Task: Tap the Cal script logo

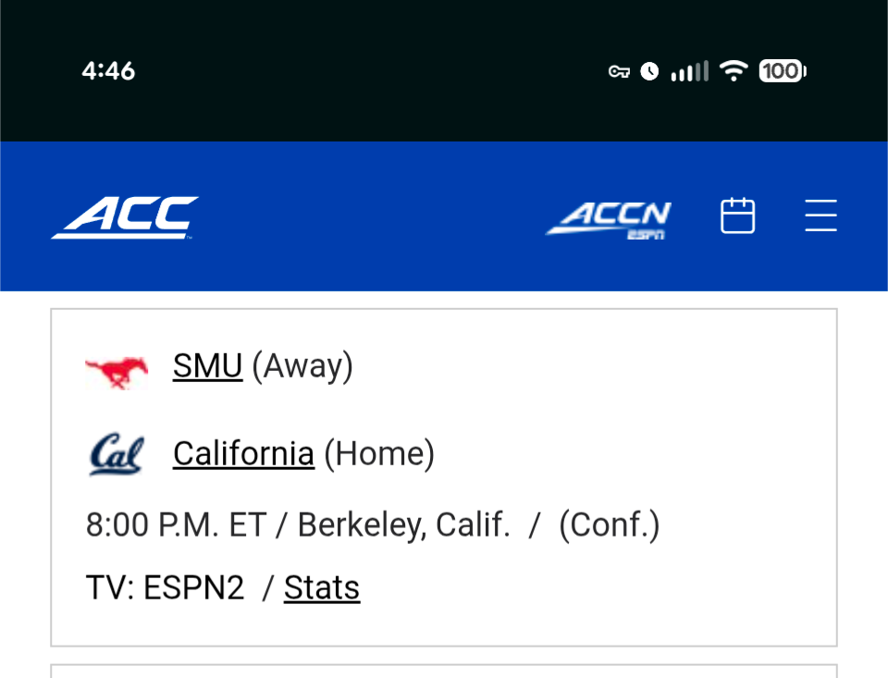Action: pyautogui.click(x=117, y=454)
